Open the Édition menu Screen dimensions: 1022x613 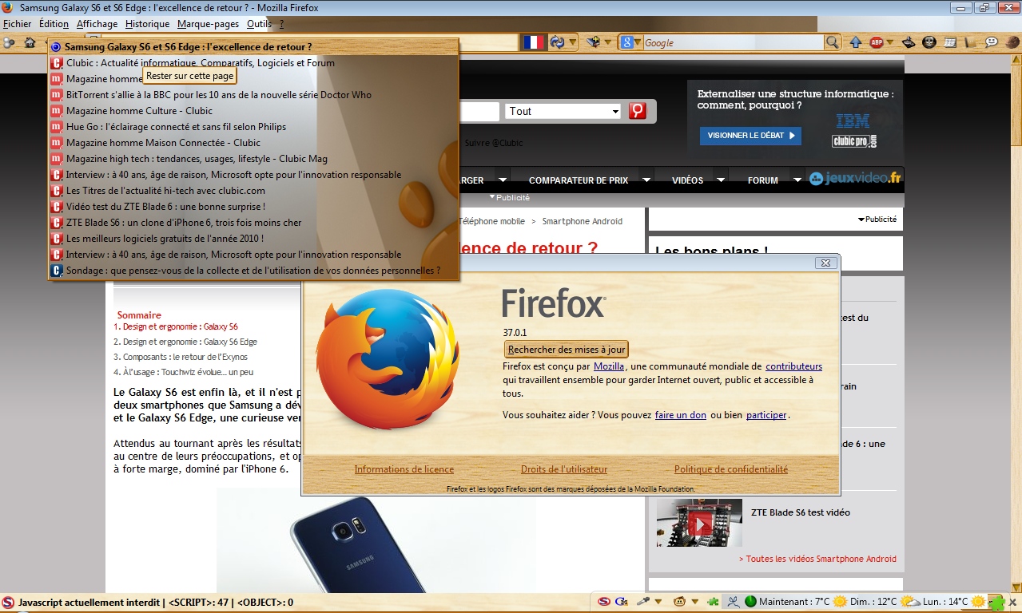[x=54, y=24]
